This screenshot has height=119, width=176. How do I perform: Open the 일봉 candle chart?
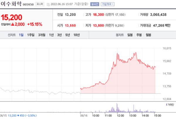(x=130, y=35)
